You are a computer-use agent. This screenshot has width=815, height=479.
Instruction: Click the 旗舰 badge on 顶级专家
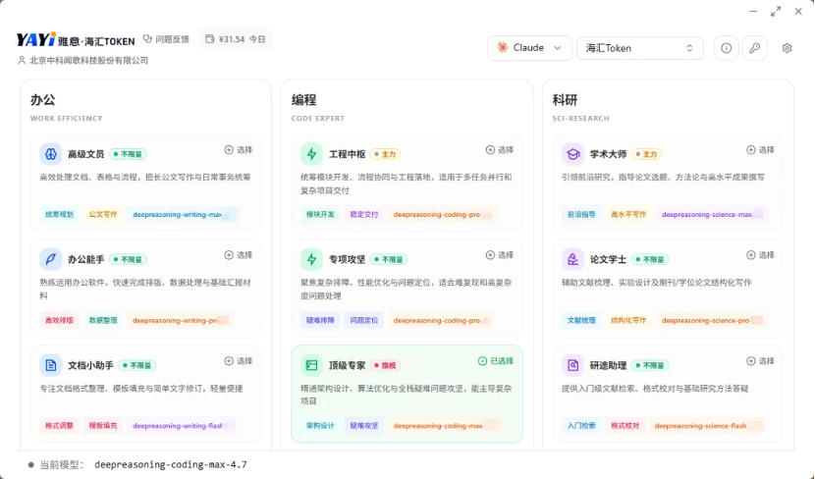[x=385, y=365]
